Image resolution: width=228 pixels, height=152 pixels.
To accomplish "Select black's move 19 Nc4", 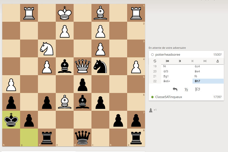I will (x=208, y=66).
